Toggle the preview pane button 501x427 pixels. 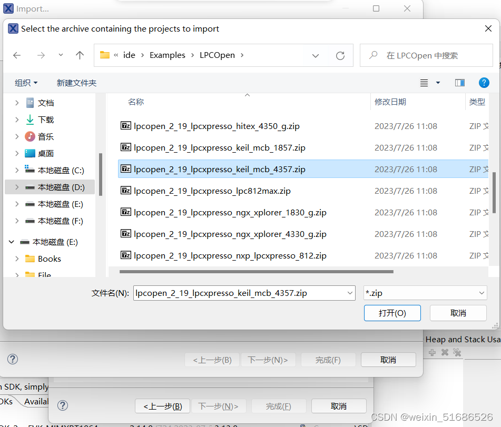(459, 83)
